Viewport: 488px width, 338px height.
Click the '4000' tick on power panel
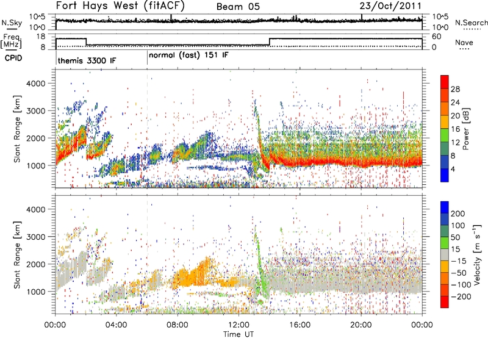[36, 84]
